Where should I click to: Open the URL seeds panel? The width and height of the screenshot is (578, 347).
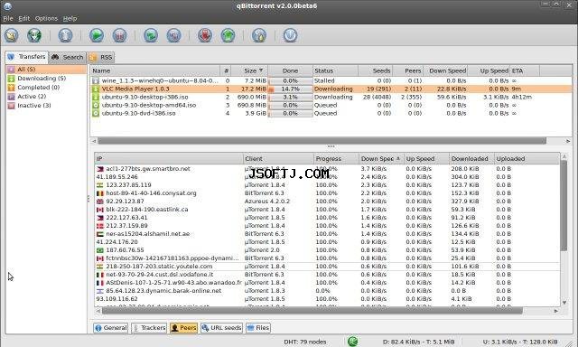click(x=221, y=328)
